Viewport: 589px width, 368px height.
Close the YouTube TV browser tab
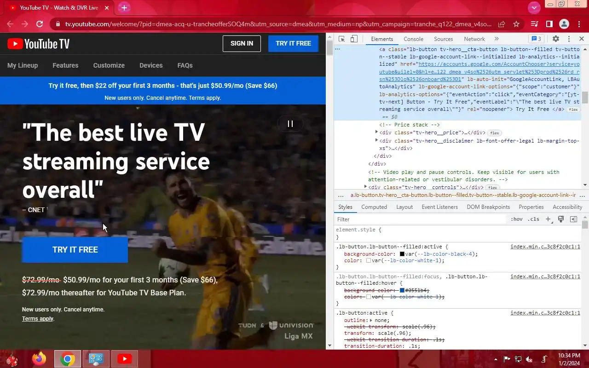107,8
